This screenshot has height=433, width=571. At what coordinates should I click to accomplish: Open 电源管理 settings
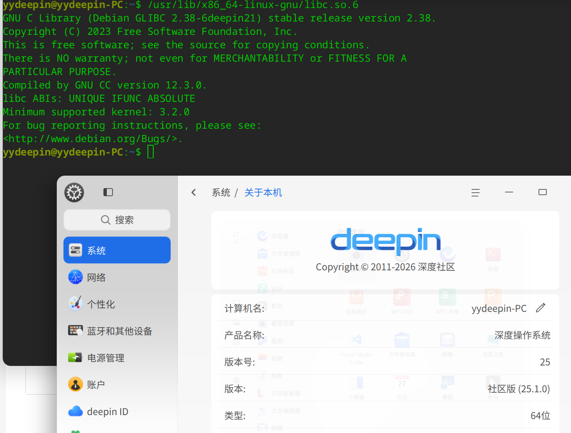(x=117, y=358)
